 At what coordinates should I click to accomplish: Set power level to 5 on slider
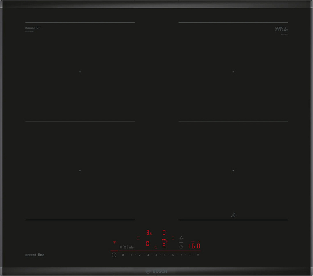pyautogui.click(x=164, y=255)
